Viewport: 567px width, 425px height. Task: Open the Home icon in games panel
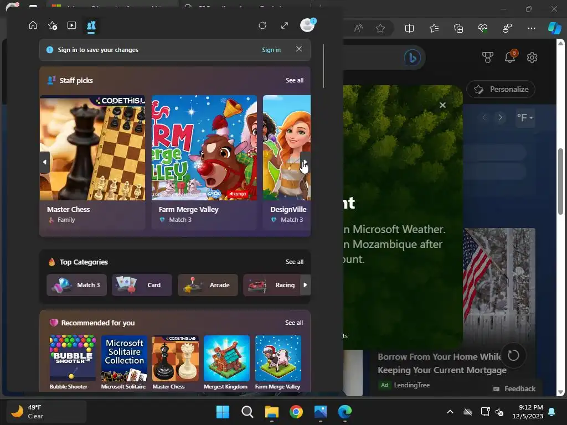[x=33, y=25]
